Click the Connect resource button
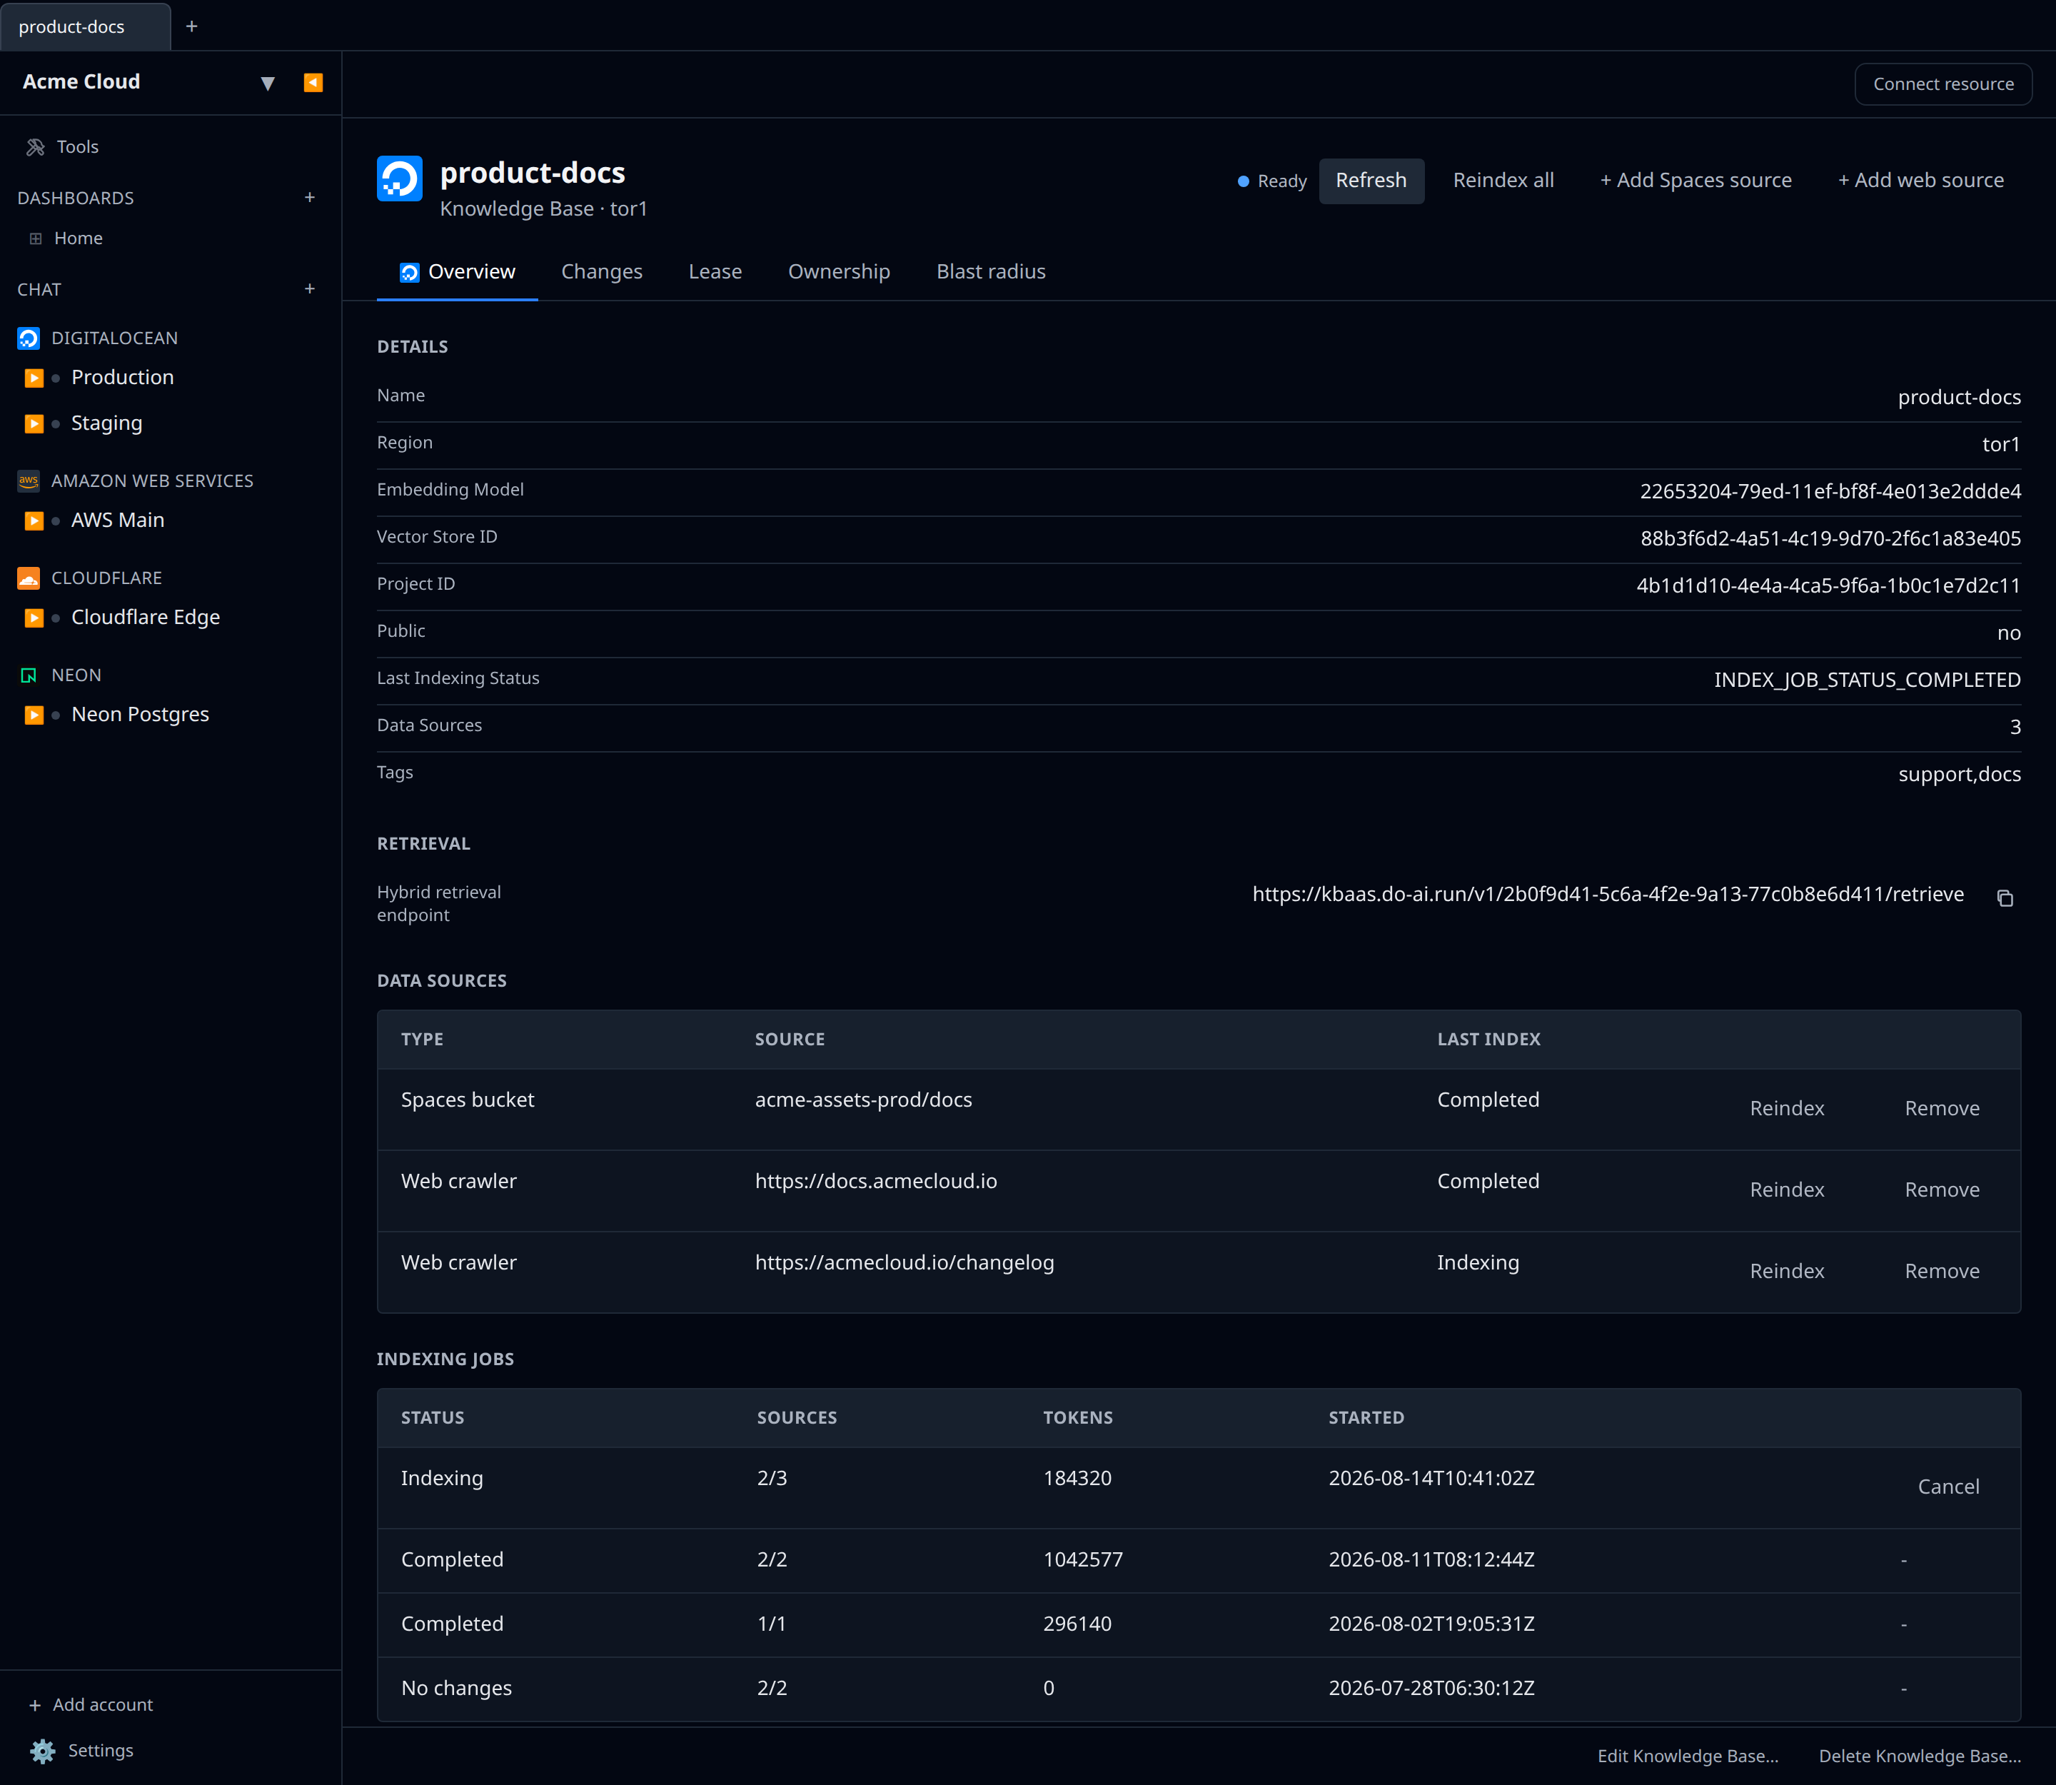Image resolution: width=2056 pixels, height=1785 pixels. tap(1942, 84)
